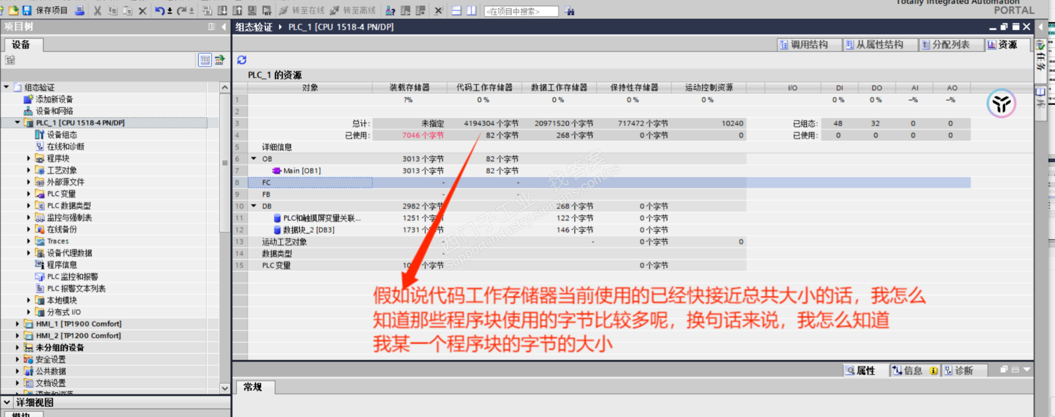This screenshot has height=417, width=1055.
Task: Click the binoculars search icon
Action: pos(569,11)
